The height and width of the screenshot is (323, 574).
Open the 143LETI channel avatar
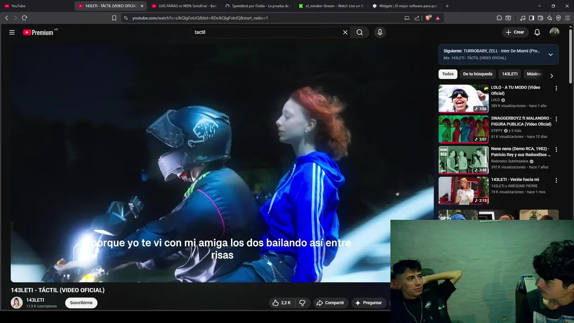17,303
